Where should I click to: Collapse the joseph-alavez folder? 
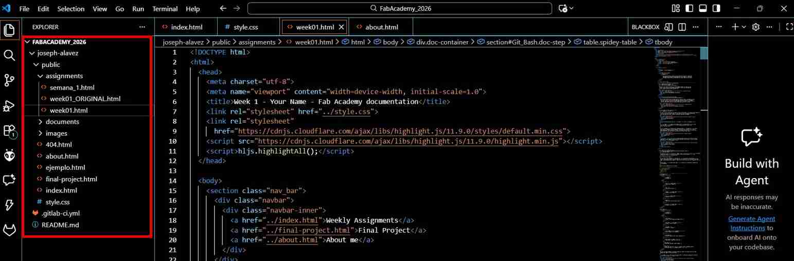(32, 53)
